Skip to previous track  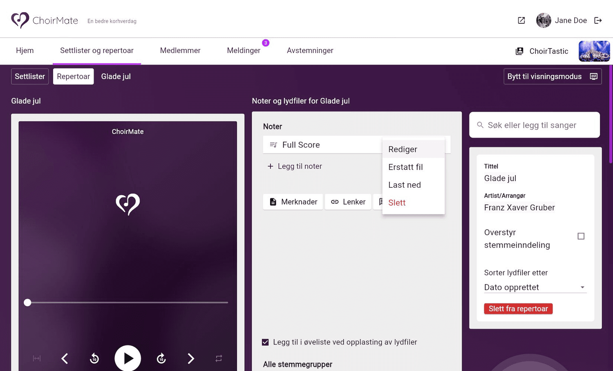click(65, 358)
